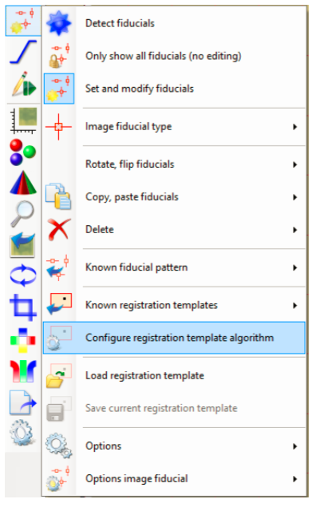
Task: Select the blue crop tool icon
Action: pyautogui.click(x=23, y=307)
